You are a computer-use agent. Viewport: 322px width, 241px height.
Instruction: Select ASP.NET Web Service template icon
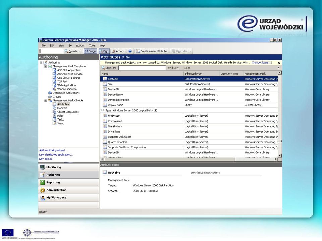point(54,74)
